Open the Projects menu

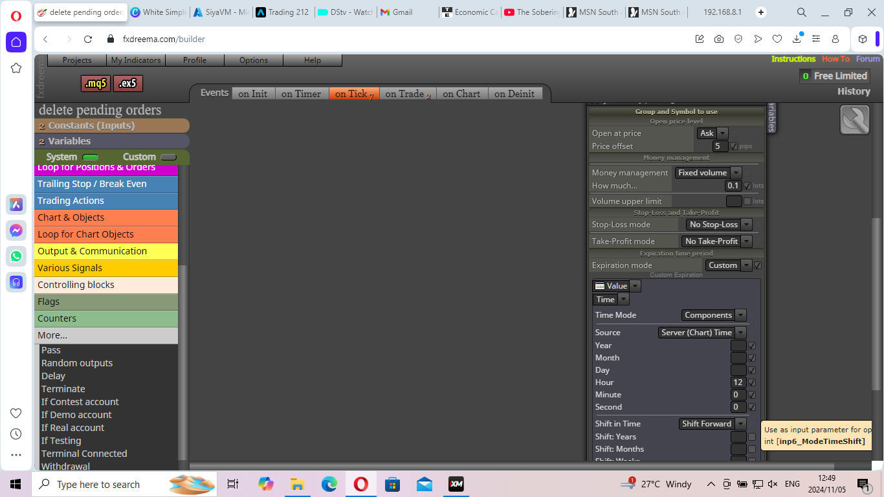(77, 60)
